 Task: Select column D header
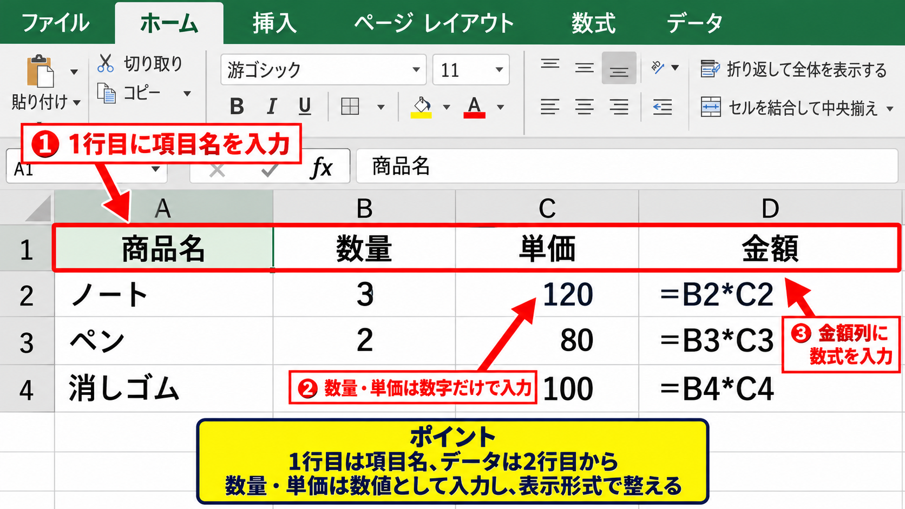pos(771,208)
